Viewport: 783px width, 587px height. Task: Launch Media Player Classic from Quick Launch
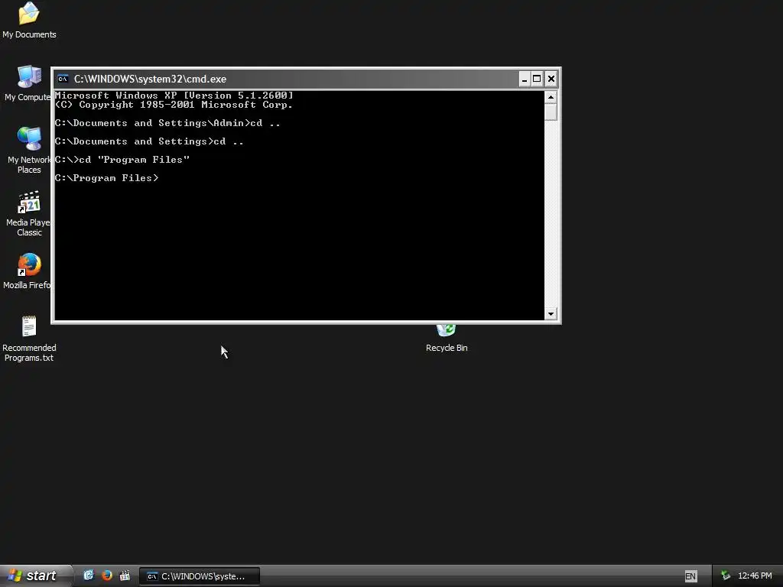(x=125, y=575)
